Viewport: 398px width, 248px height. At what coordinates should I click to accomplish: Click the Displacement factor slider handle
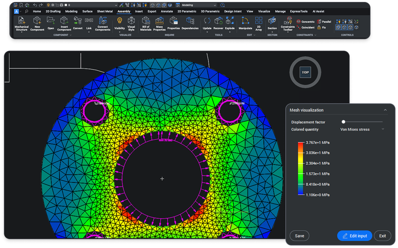pos(343,122)
